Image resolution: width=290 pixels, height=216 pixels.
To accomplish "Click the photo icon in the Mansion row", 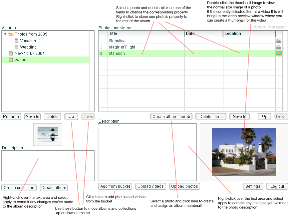I will point(279,53).
